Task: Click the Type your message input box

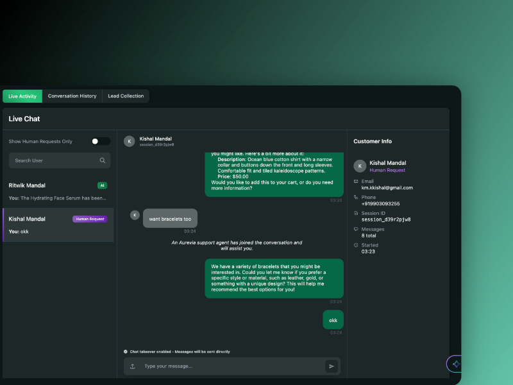Action: (231, 366)
